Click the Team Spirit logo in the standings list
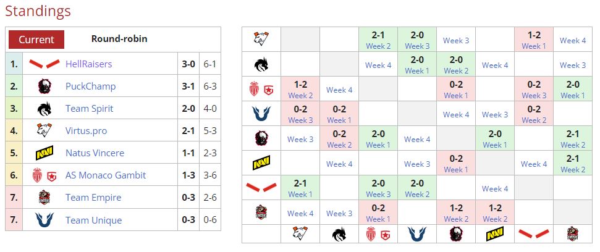 point(44,109)
